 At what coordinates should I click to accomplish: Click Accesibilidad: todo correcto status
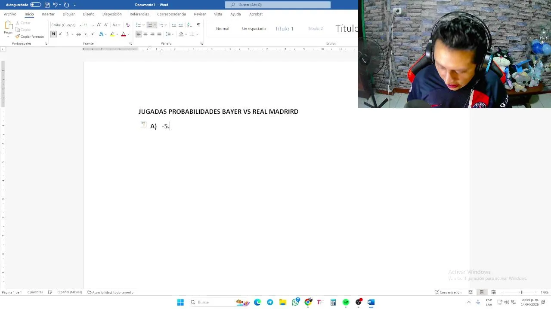coord(110,292)
